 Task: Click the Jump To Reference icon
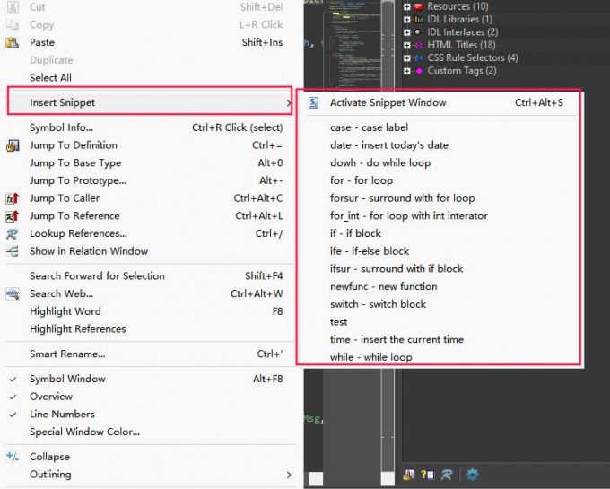click(x=13, y=216)
